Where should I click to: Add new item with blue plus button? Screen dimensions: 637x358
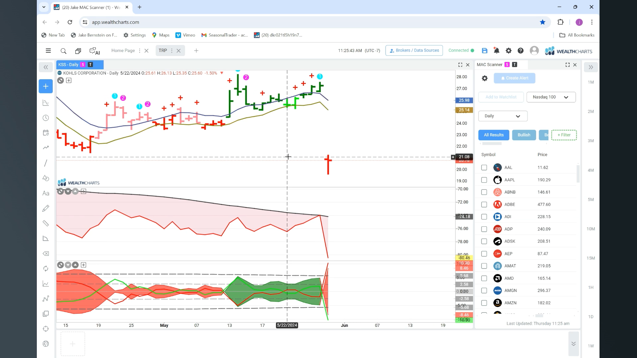tap(46, 86)
